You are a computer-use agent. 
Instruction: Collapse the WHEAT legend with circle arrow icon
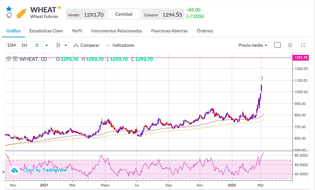click(9, 59)
